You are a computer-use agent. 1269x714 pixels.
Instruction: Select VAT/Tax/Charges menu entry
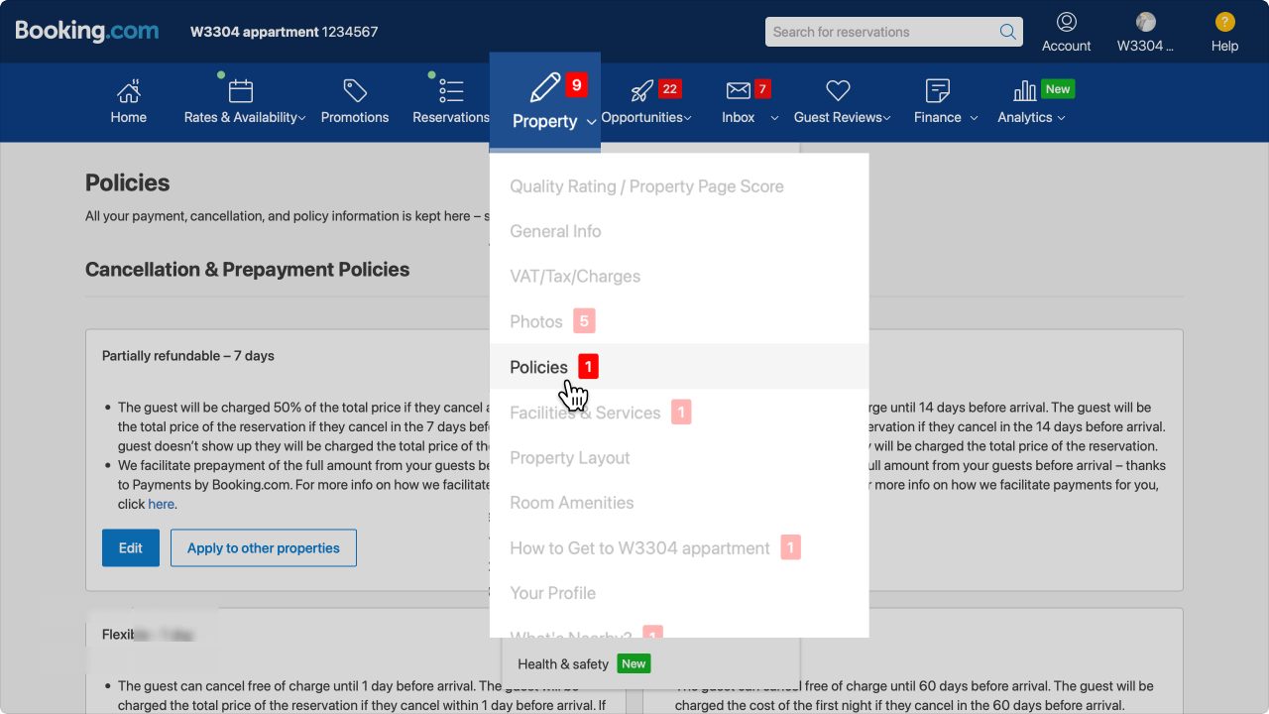point(575,276)
